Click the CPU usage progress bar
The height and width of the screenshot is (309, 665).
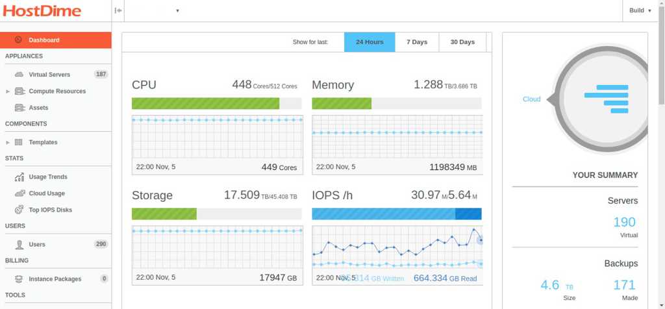[x=216, y=103]
